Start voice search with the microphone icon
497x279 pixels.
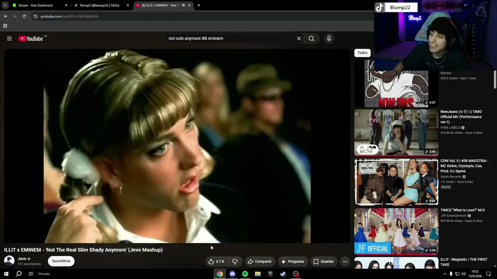[x=329, y=38]
